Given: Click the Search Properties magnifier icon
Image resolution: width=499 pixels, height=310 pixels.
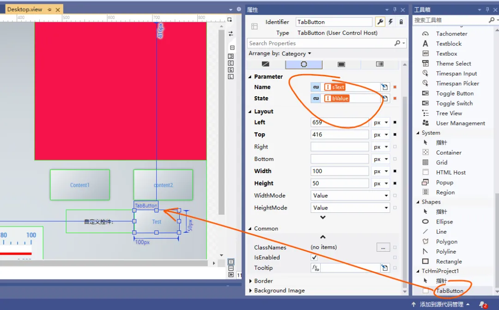Looking at the screenshot, I should pos(397,43).
